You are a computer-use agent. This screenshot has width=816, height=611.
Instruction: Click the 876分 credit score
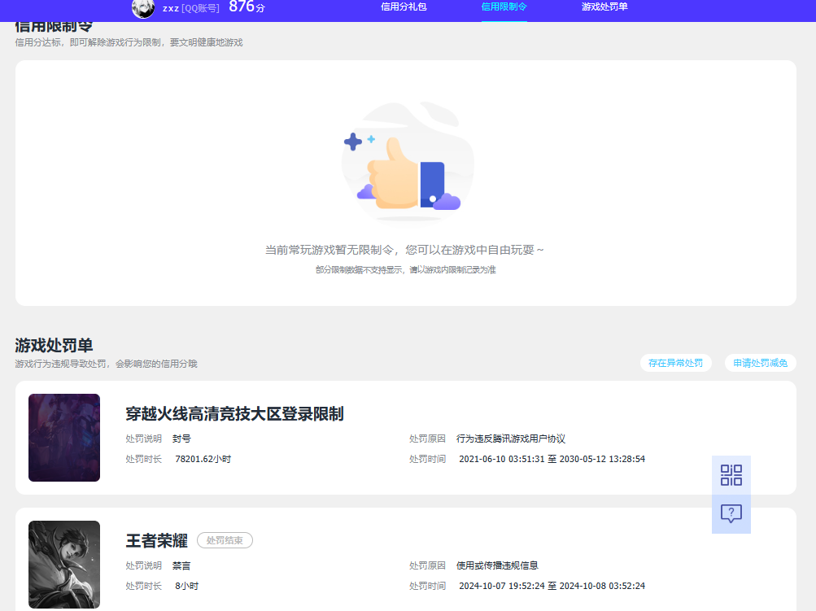(247, 7)
